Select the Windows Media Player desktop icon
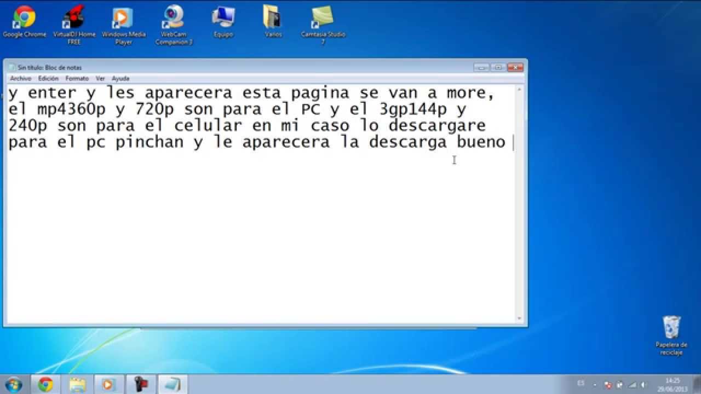701x394 pixels. coord(124,25)
